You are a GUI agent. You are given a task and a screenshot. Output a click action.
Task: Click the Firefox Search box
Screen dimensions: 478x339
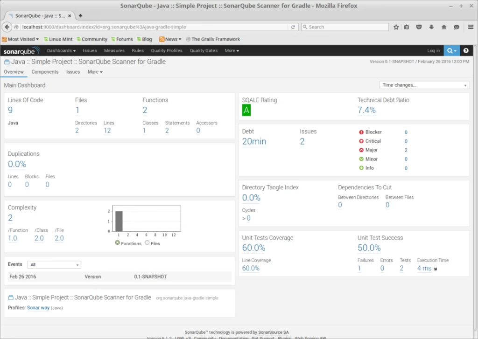tap(345, 27)
